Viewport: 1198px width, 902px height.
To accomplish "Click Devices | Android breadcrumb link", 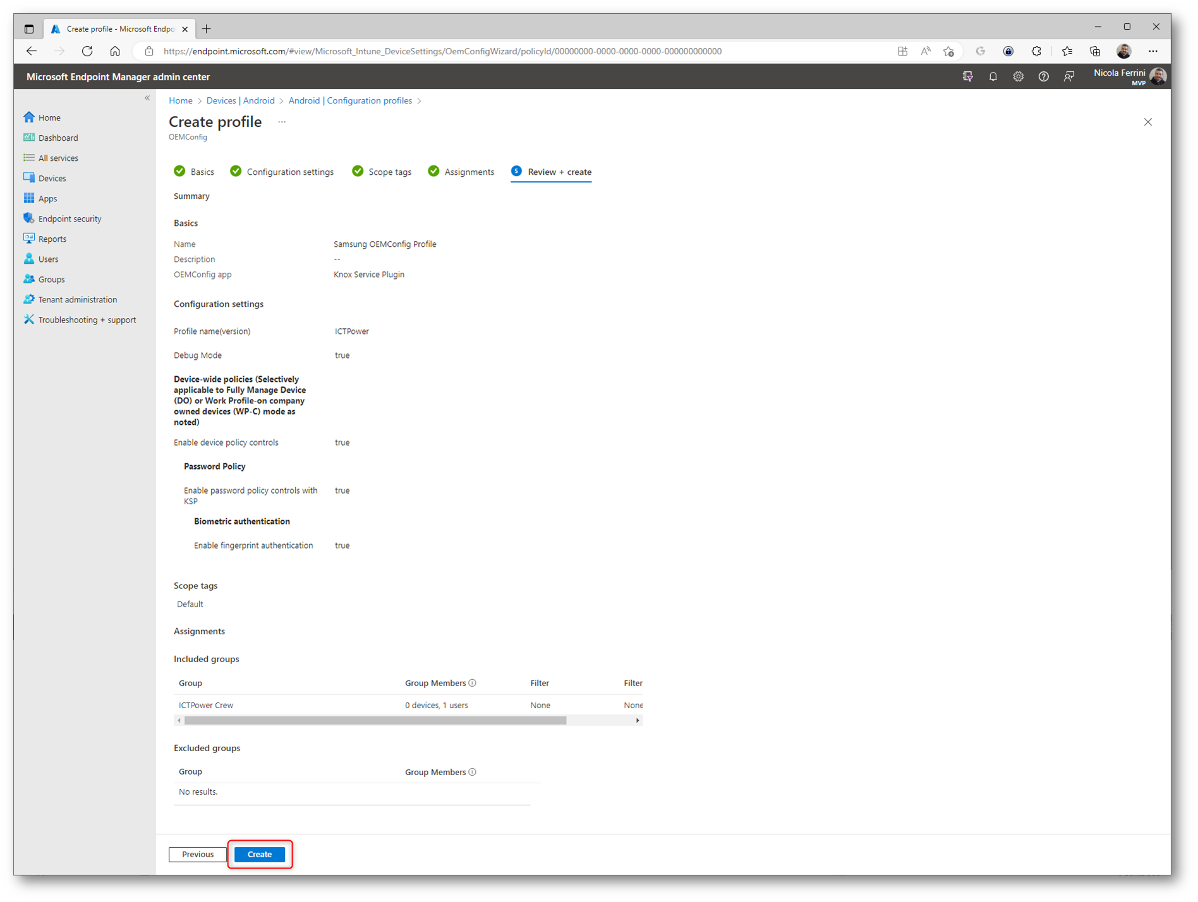I will click(240, 100).
